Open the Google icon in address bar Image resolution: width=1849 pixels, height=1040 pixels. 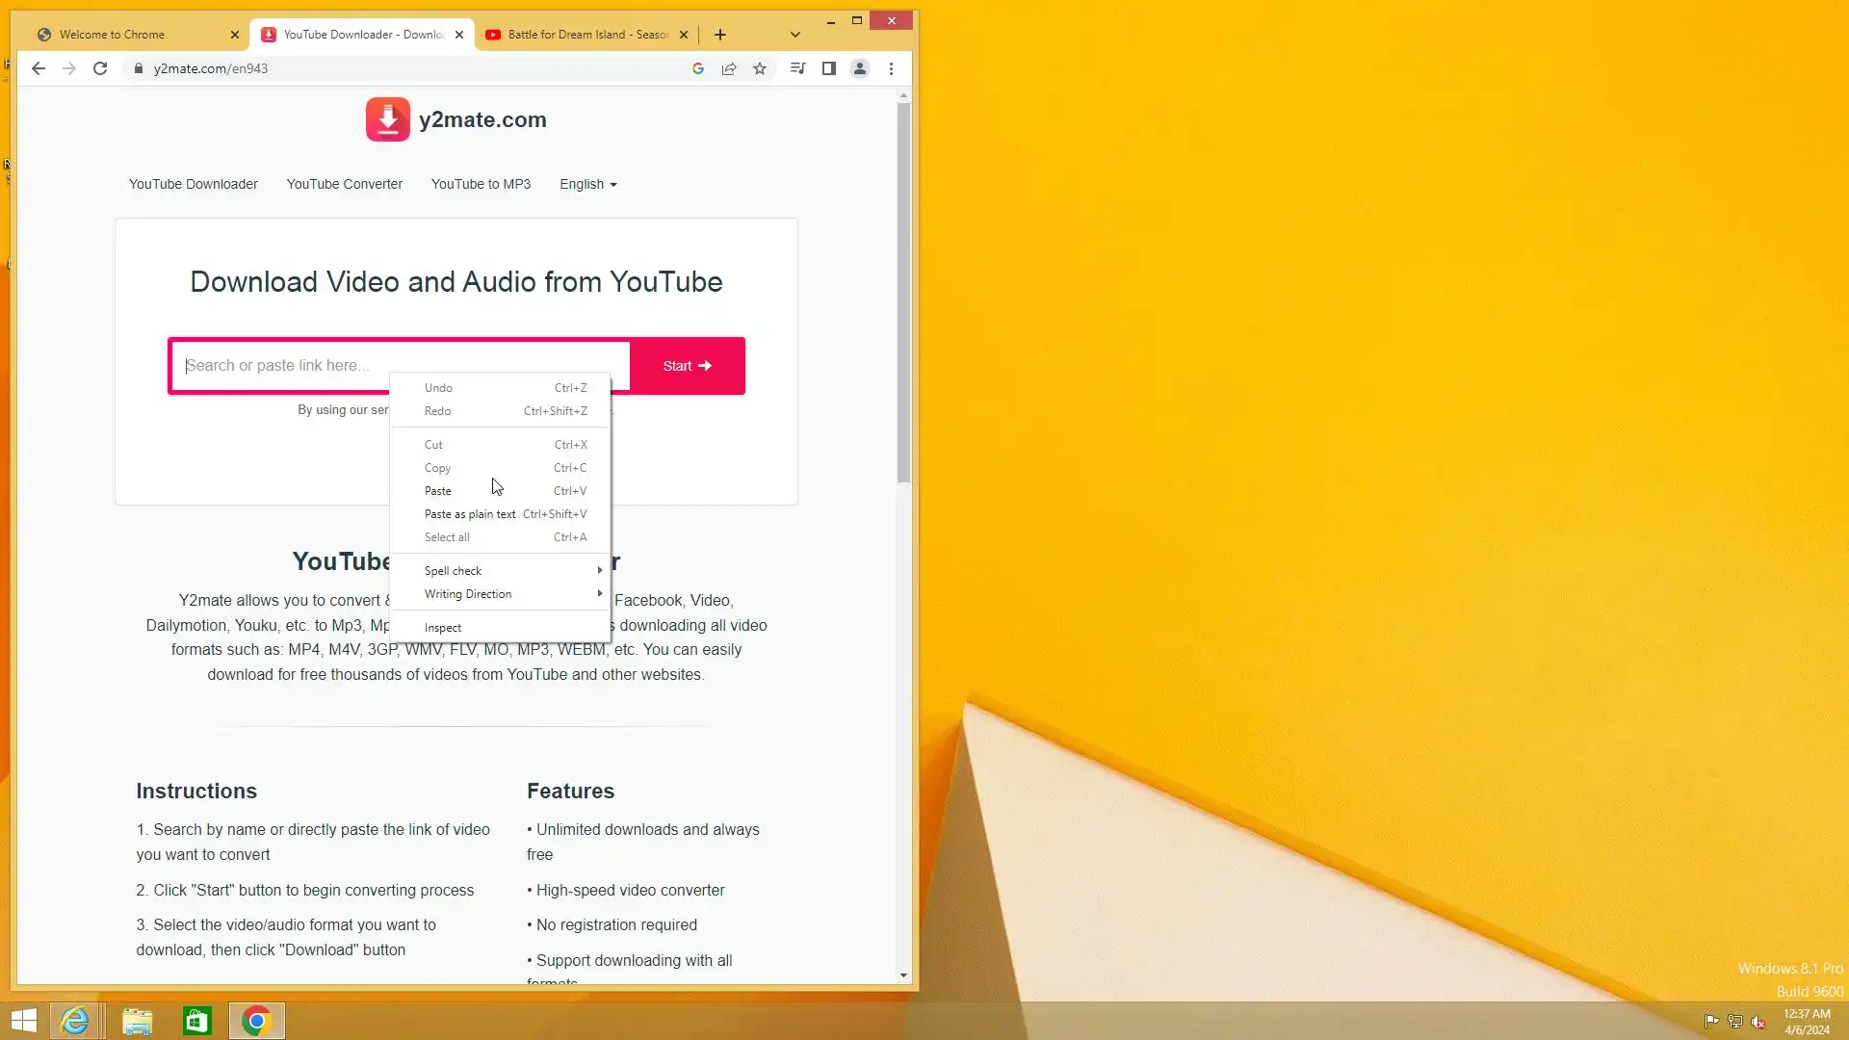coord(698,68)
